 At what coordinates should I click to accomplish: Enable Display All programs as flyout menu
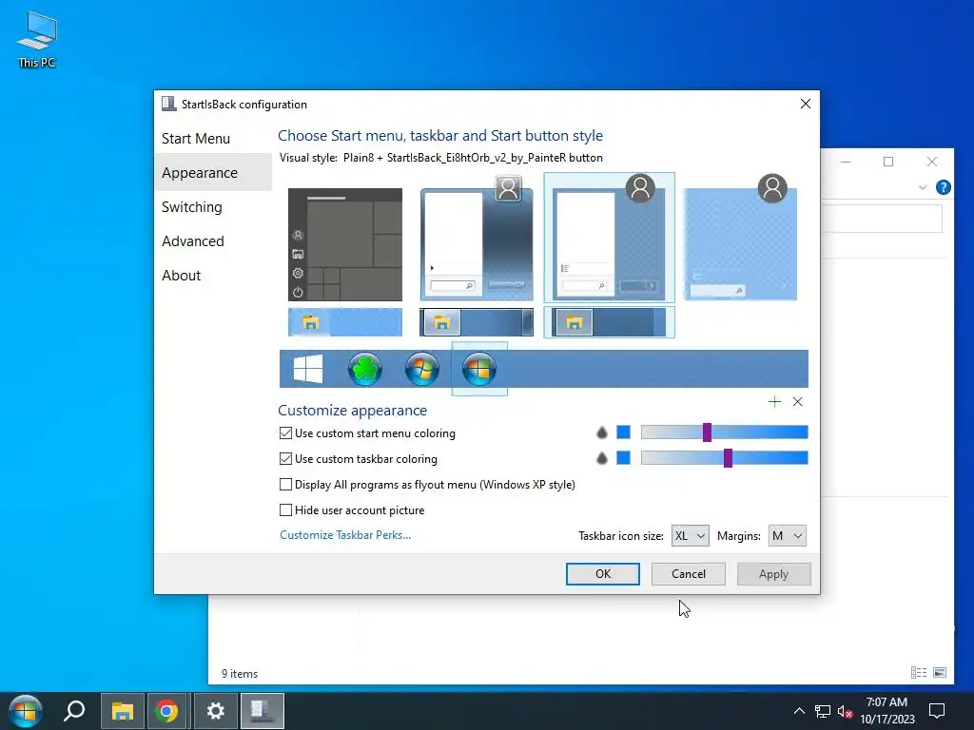[x=285, y=484]
